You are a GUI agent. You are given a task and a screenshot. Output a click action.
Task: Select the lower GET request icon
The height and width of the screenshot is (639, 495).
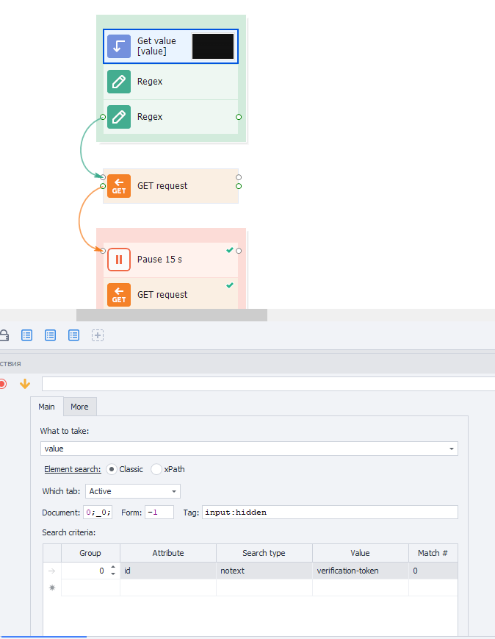click(119, 295)
